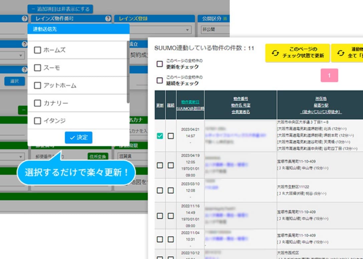Tick 継続 checkbox in the 2022/11/04 row
The image size is (363, 259).
click(x=170, y=239)
